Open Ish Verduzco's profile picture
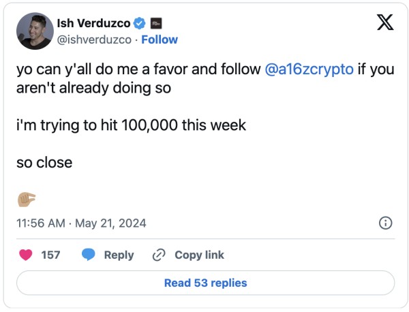 (36, 31)
